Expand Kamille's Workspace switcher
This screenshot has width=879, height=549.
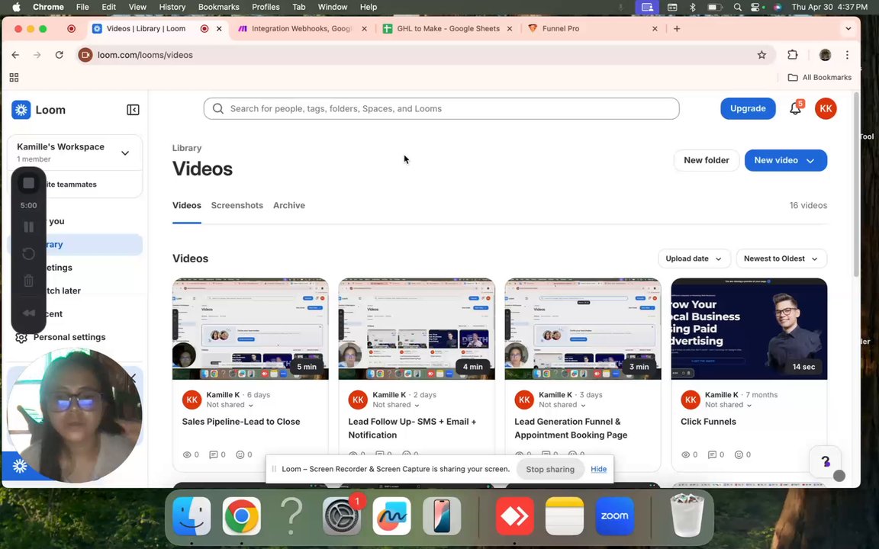(x=125, y=153)
